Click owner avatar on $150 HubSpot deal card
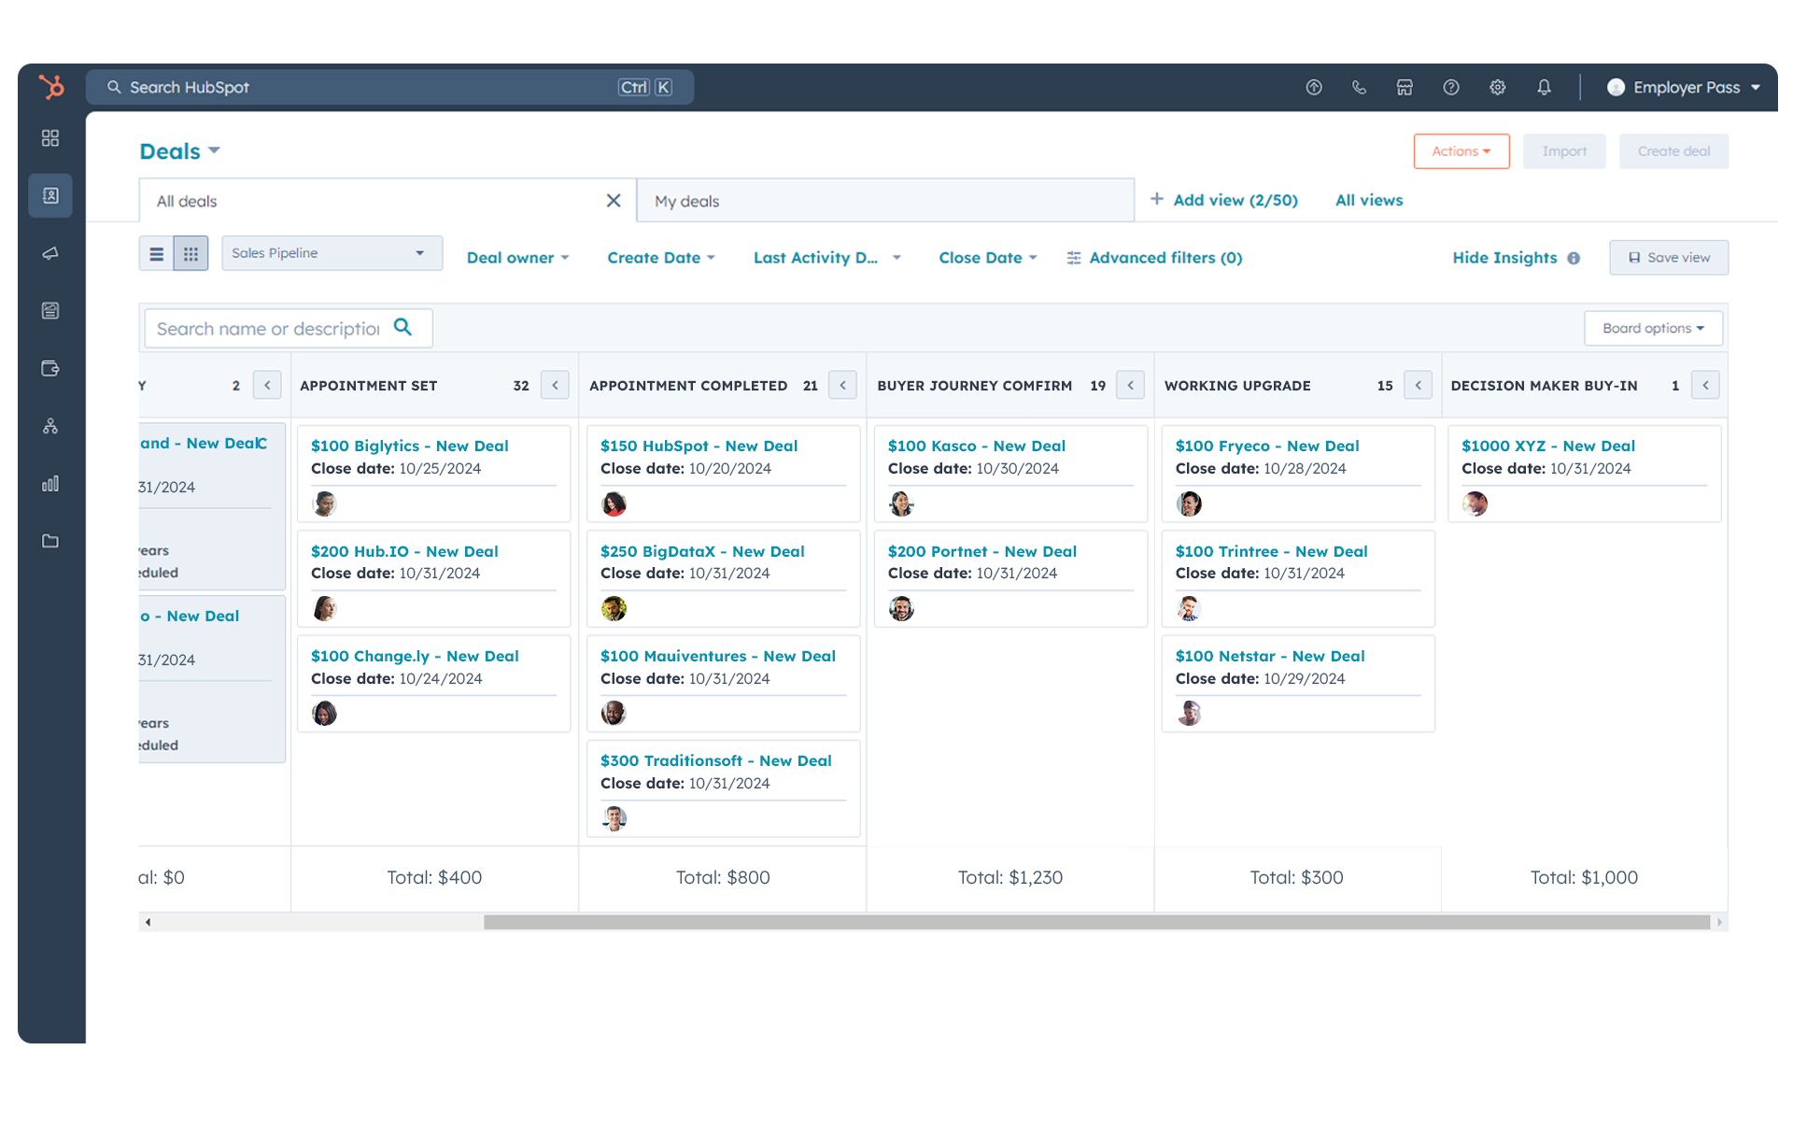 614,504
